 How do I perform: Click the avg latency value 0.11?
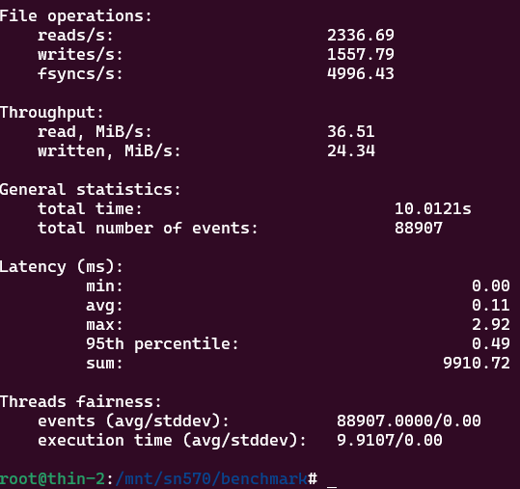[491, 305]
